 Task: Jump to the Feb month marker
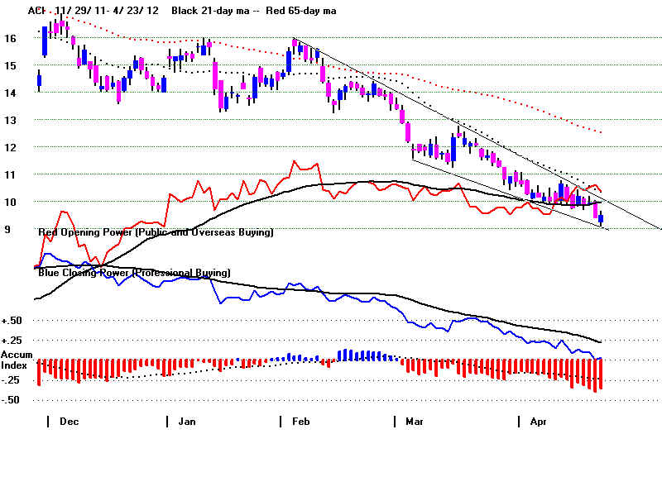301,422
